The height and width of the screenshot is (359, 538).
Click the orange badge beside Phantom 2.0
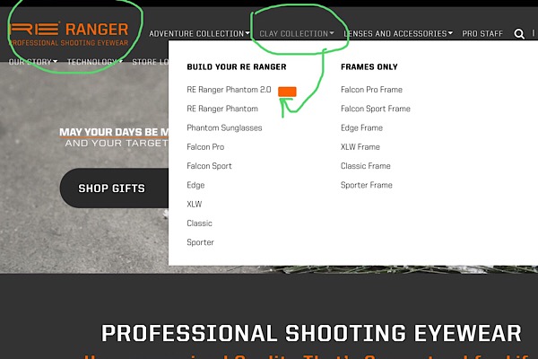(x=287, y=92)
